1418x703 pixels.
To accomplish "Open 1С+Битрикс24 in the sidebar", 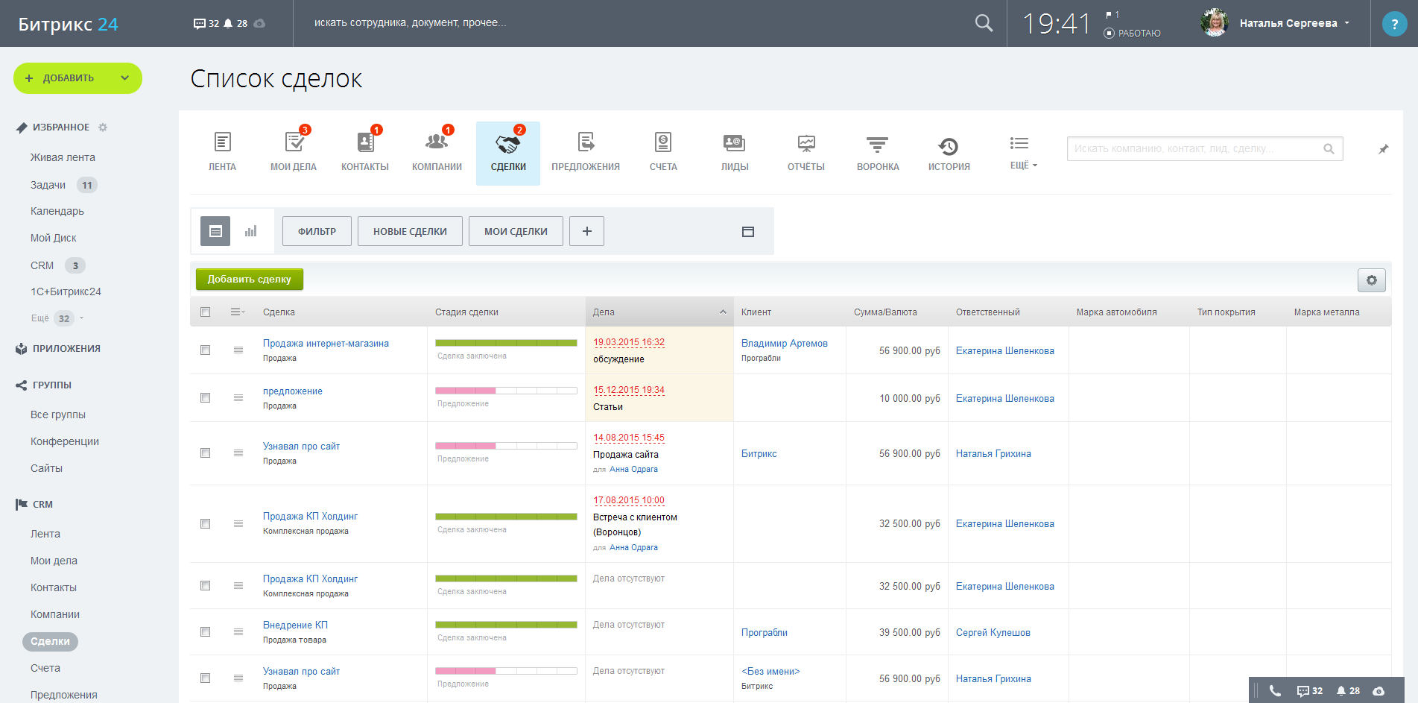I will pos(66,291).
